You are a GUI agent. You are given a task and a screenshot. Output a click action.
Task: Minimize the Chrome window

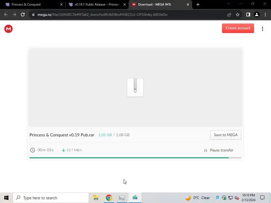[x=241, y=4]
